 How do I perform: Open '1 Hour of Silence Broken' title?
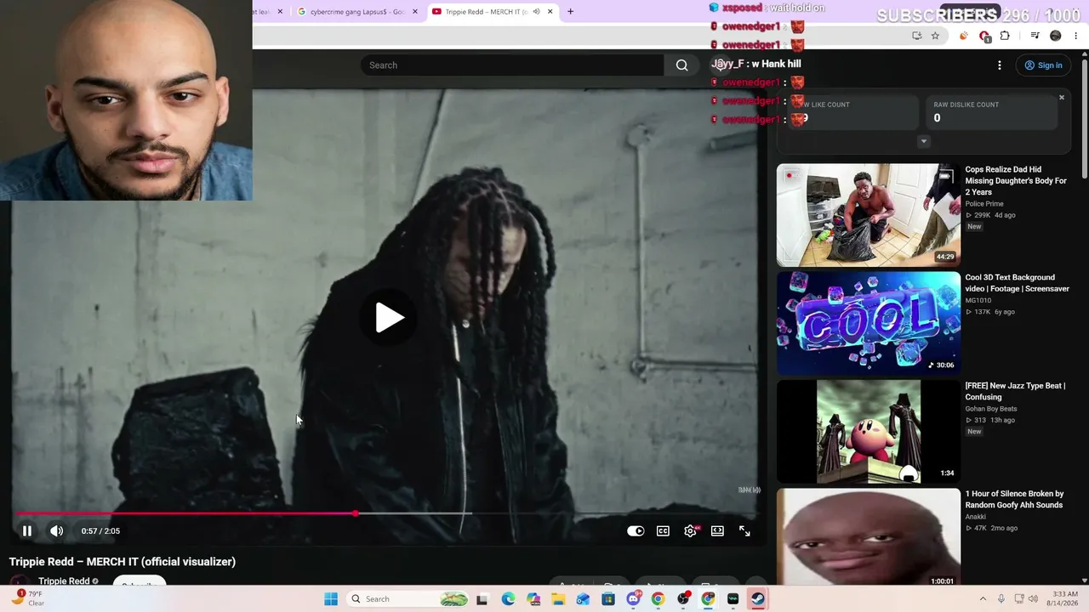coord(1014,499)
